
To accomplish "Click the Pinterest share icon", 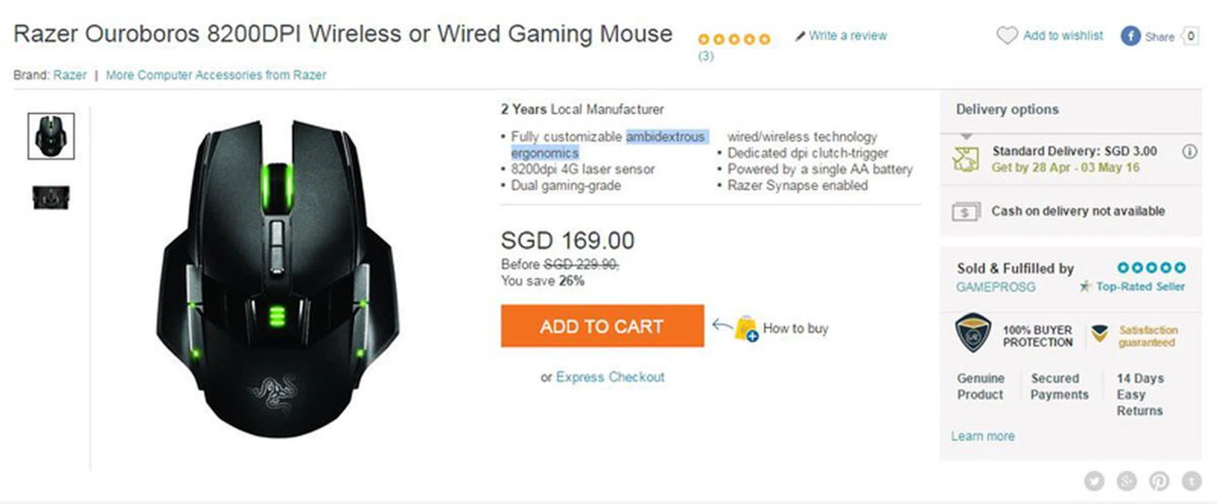I will pyautogui.click(x=1159, y=481).
